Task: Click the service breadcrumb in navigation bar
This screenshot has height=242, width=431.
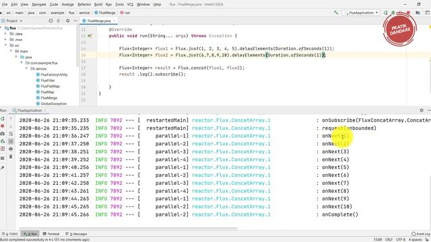Action: 84,13
